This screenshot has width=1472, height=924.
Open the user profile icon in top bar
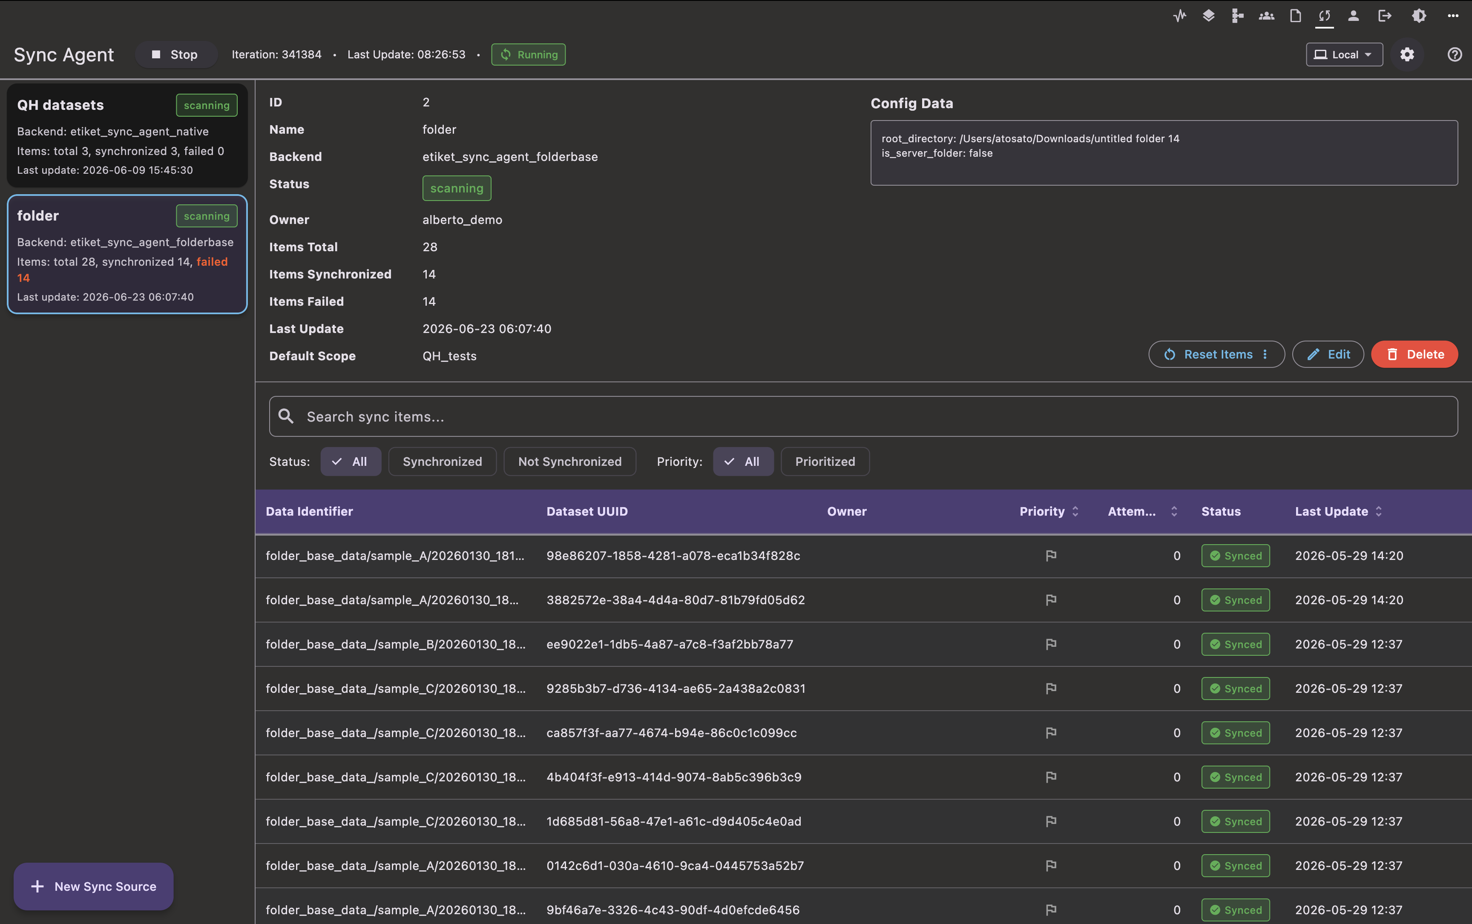(1354, 17)
